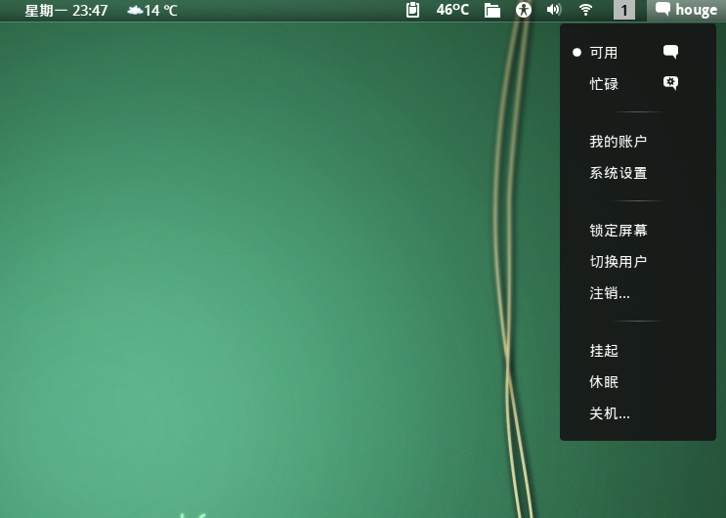The image size is (726, 518).
Task: Click the weather indicator showing 14 °C
Action: click(x=152, y=10)
